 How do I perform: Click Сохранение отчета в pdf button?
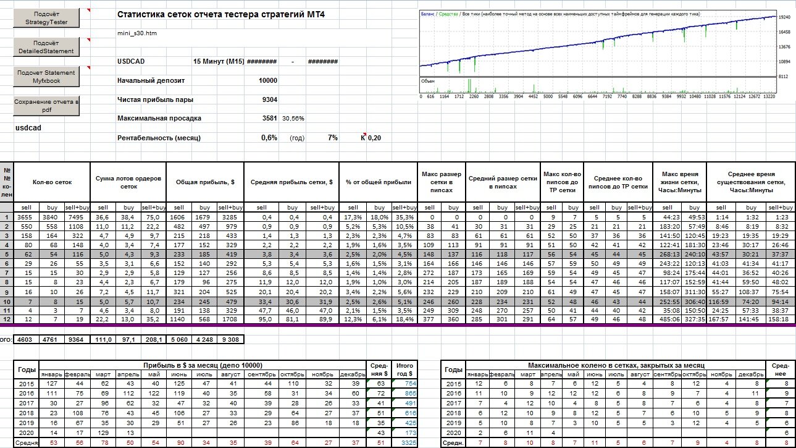coord(47,106)
